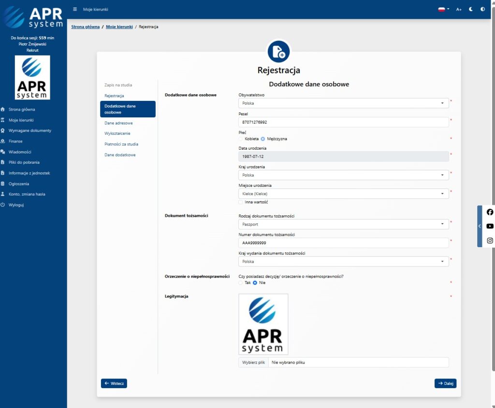Open the YouTube social icon

click(x=490, y=226)
